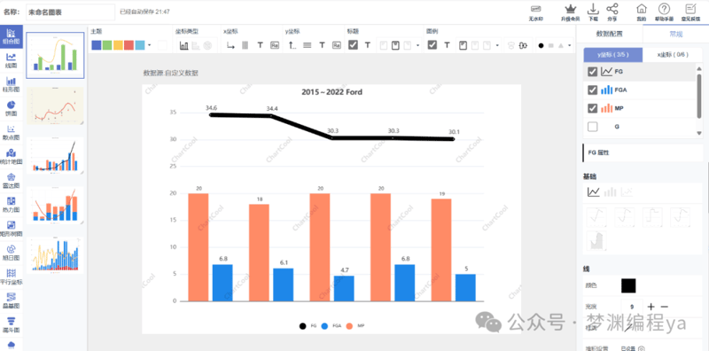
Task: Open the black line color swatch
Action: pos(628,286)
